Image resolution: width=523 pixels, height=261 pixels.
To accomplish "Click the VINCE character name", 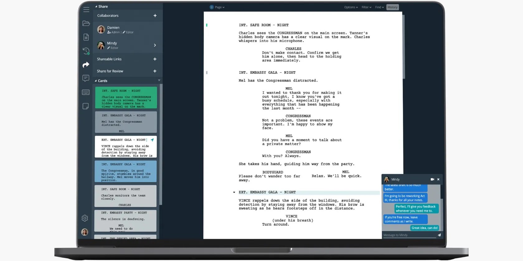I will tap(291, 216).
